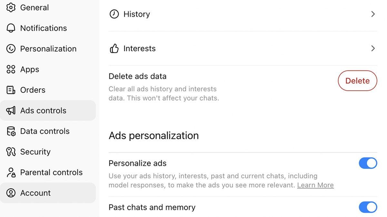The width and height of the screenshot is (387, 217).
Task: Open the Account settings tab
Action: (x=35, y=193)
